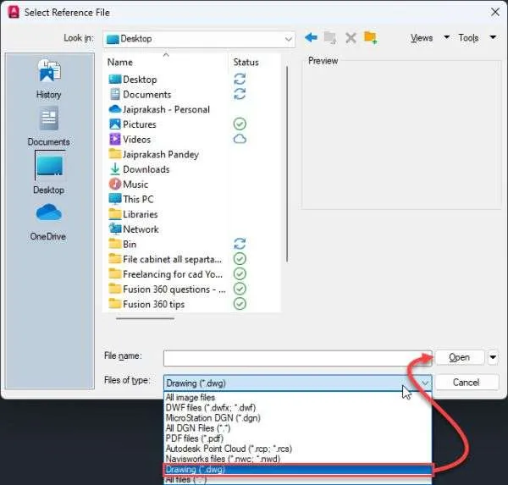Click the blue Back arrow icon
Image resolution: width=508 pixels, height=485 pixels.
[x=311, y=37]
